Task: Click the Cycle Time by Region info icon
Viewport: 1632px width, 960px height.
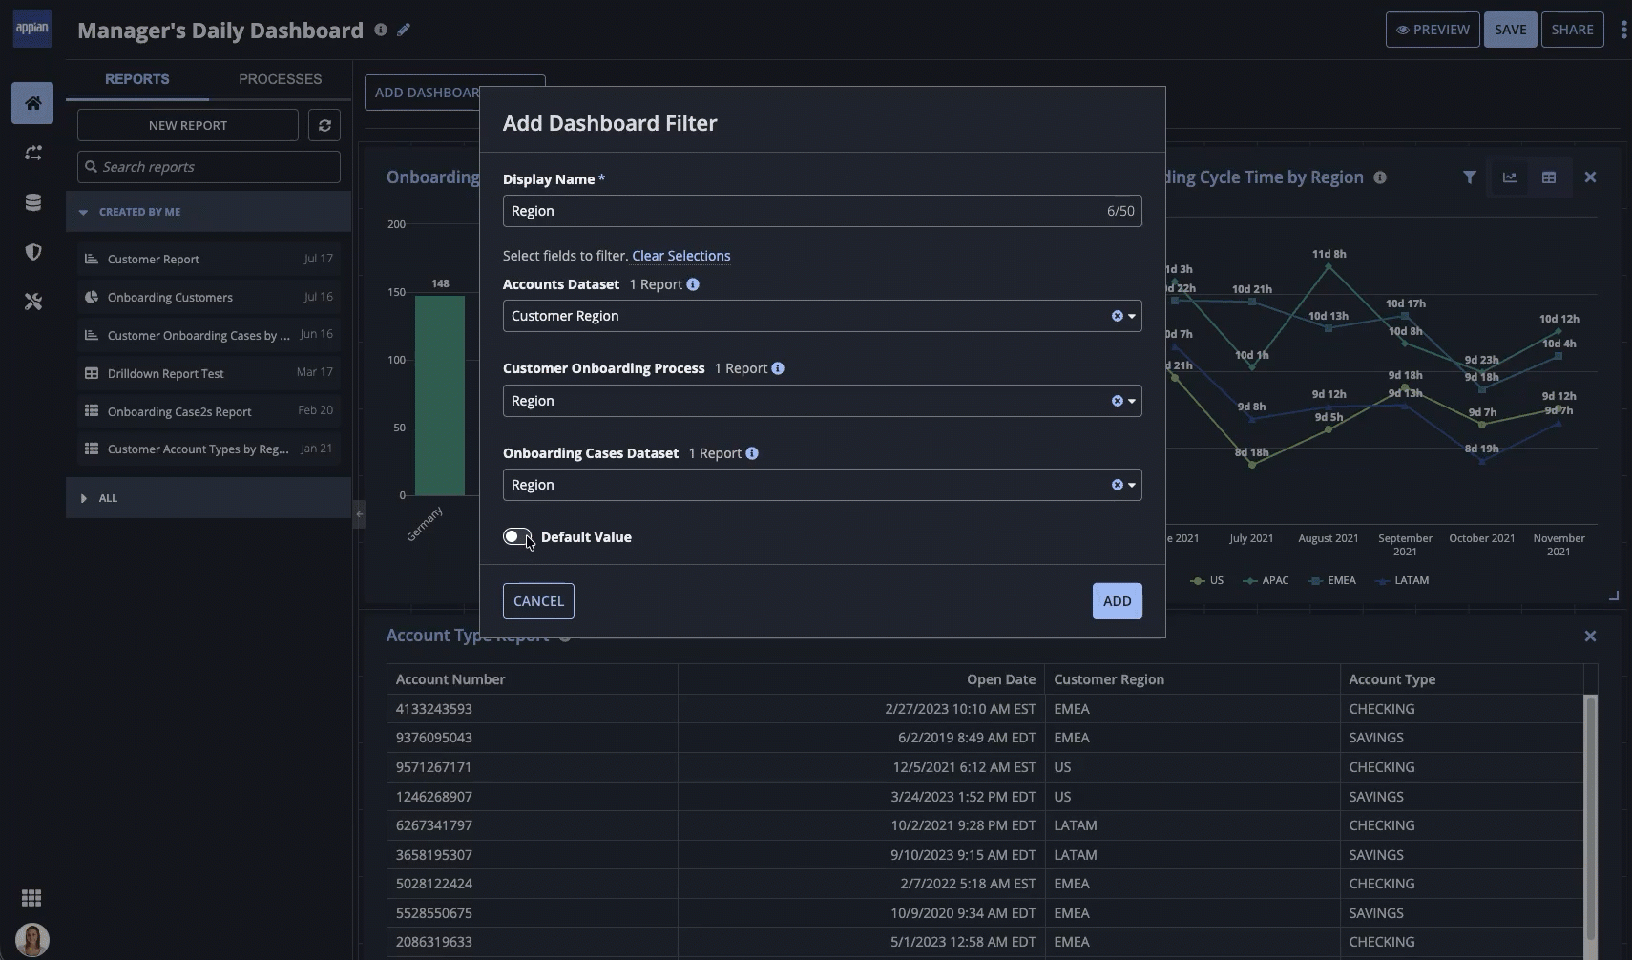Action: coord(1380,177)
